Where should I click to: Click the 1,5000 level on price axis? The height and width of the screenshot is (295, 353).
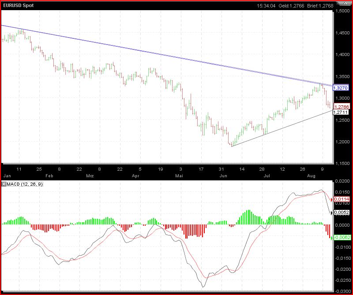tap(343, 11)
